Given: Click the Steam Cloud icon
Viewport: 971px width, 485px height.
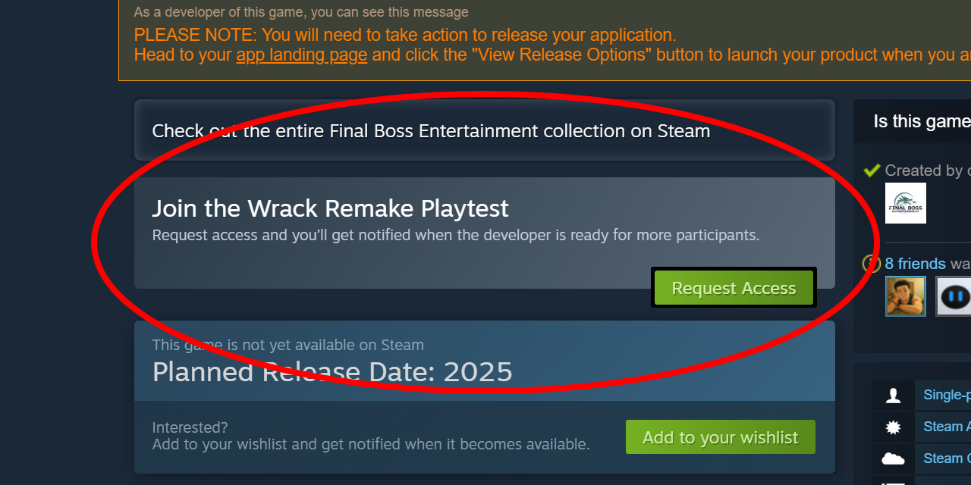Looking at the screenshot, I should [x=894, y=458].
